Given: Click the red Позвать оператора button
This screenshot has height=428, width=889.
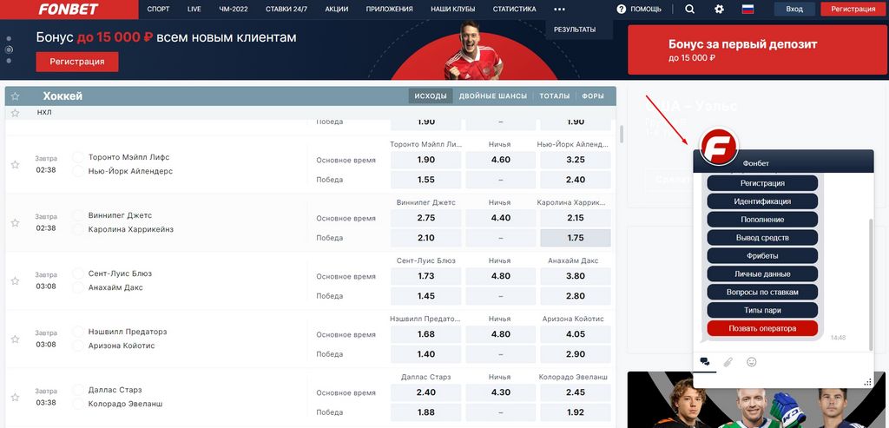Looking at the screenshot, I should pyautogui.click(x=762, y=328).
